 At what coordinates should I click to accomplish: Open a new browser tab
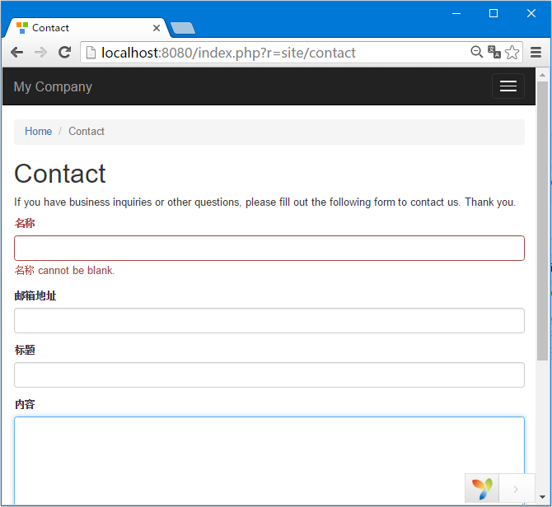pos(182,28)
